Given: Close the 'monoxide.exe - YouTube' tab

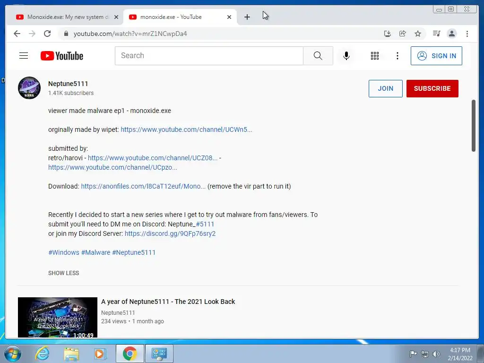Looking at the screenshot, I should [x=229, y=17].
